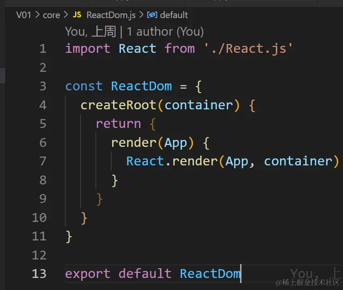Click 'container' parameter on line 4
The image size is (343, 290).
point(199,105)
